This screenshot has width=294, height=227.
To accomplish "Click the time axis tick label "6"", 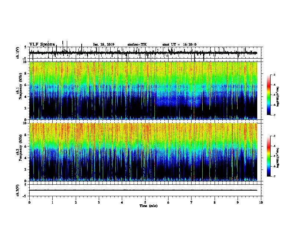I will 169,203.
